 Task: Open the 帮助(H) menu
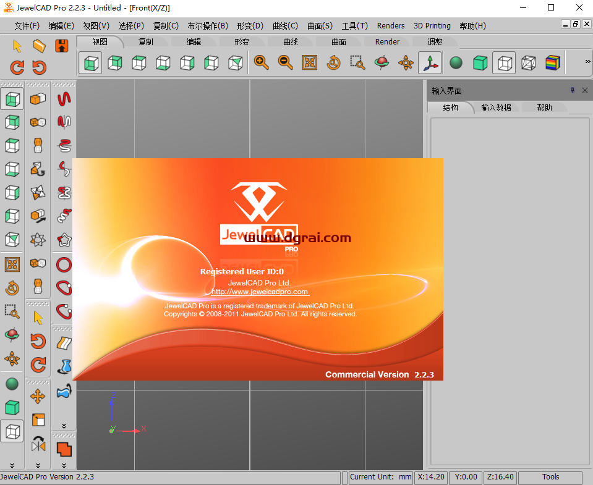(x=473, y=26)
